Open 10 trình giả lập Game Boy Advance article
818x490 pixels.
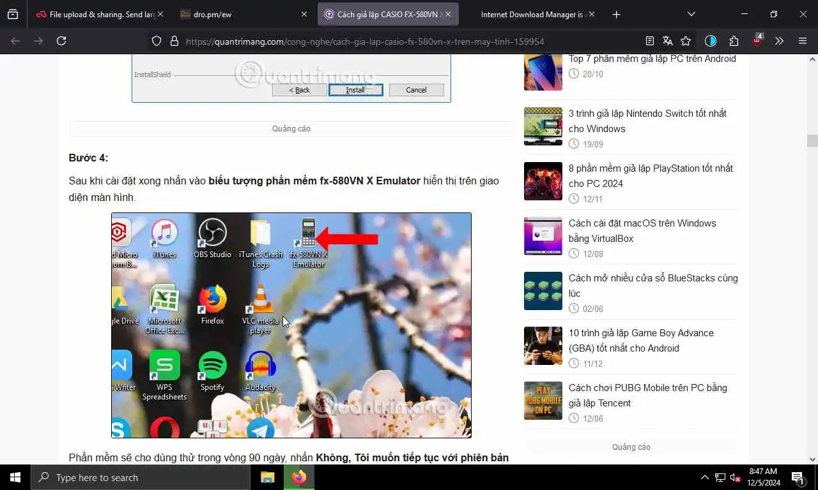[641, 340]
